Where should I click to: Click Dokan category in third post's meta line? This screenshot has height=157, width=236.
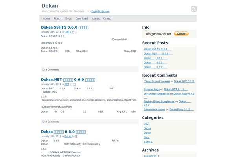tap(68, 137)
